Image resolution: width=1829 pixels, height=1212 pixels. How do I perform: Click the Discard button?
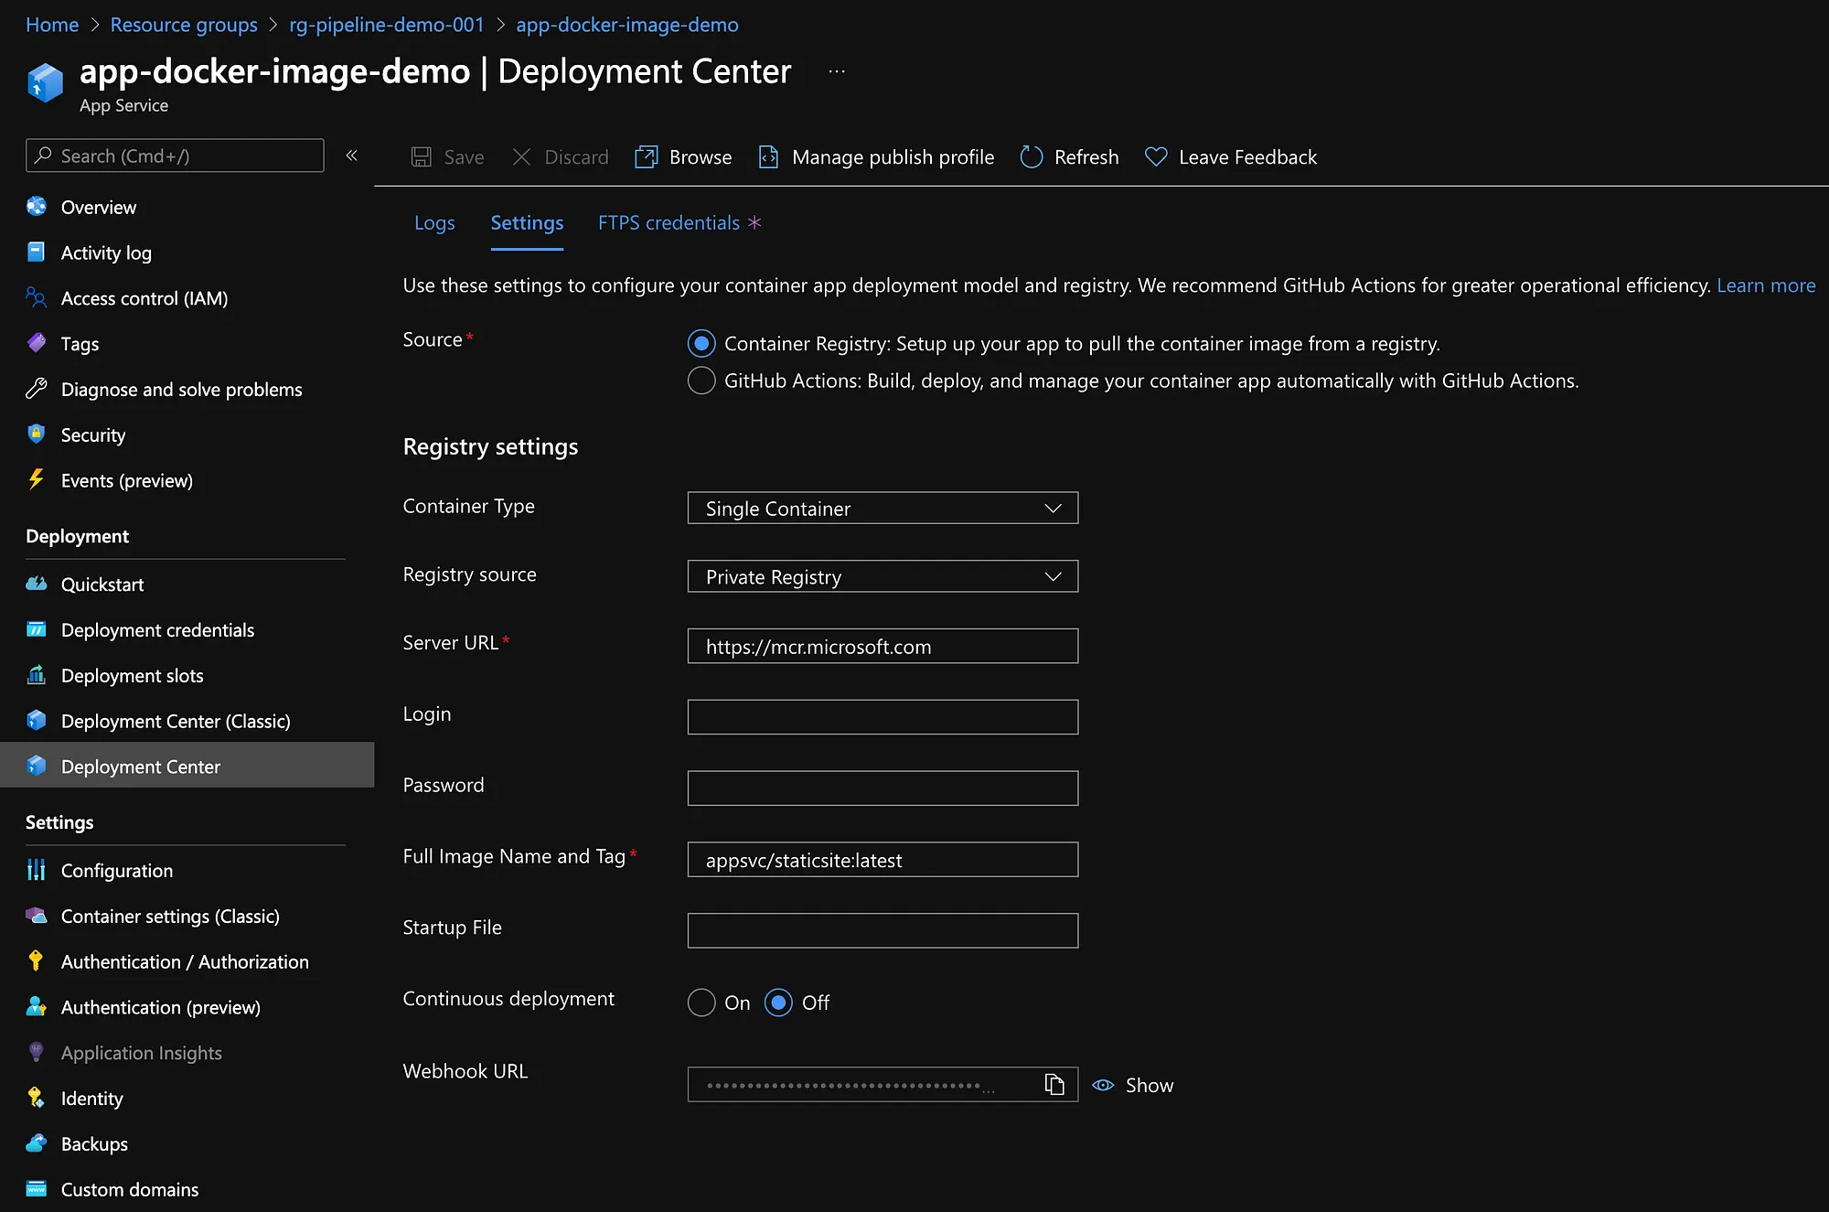pyautogui.click(x=561, y=157)
